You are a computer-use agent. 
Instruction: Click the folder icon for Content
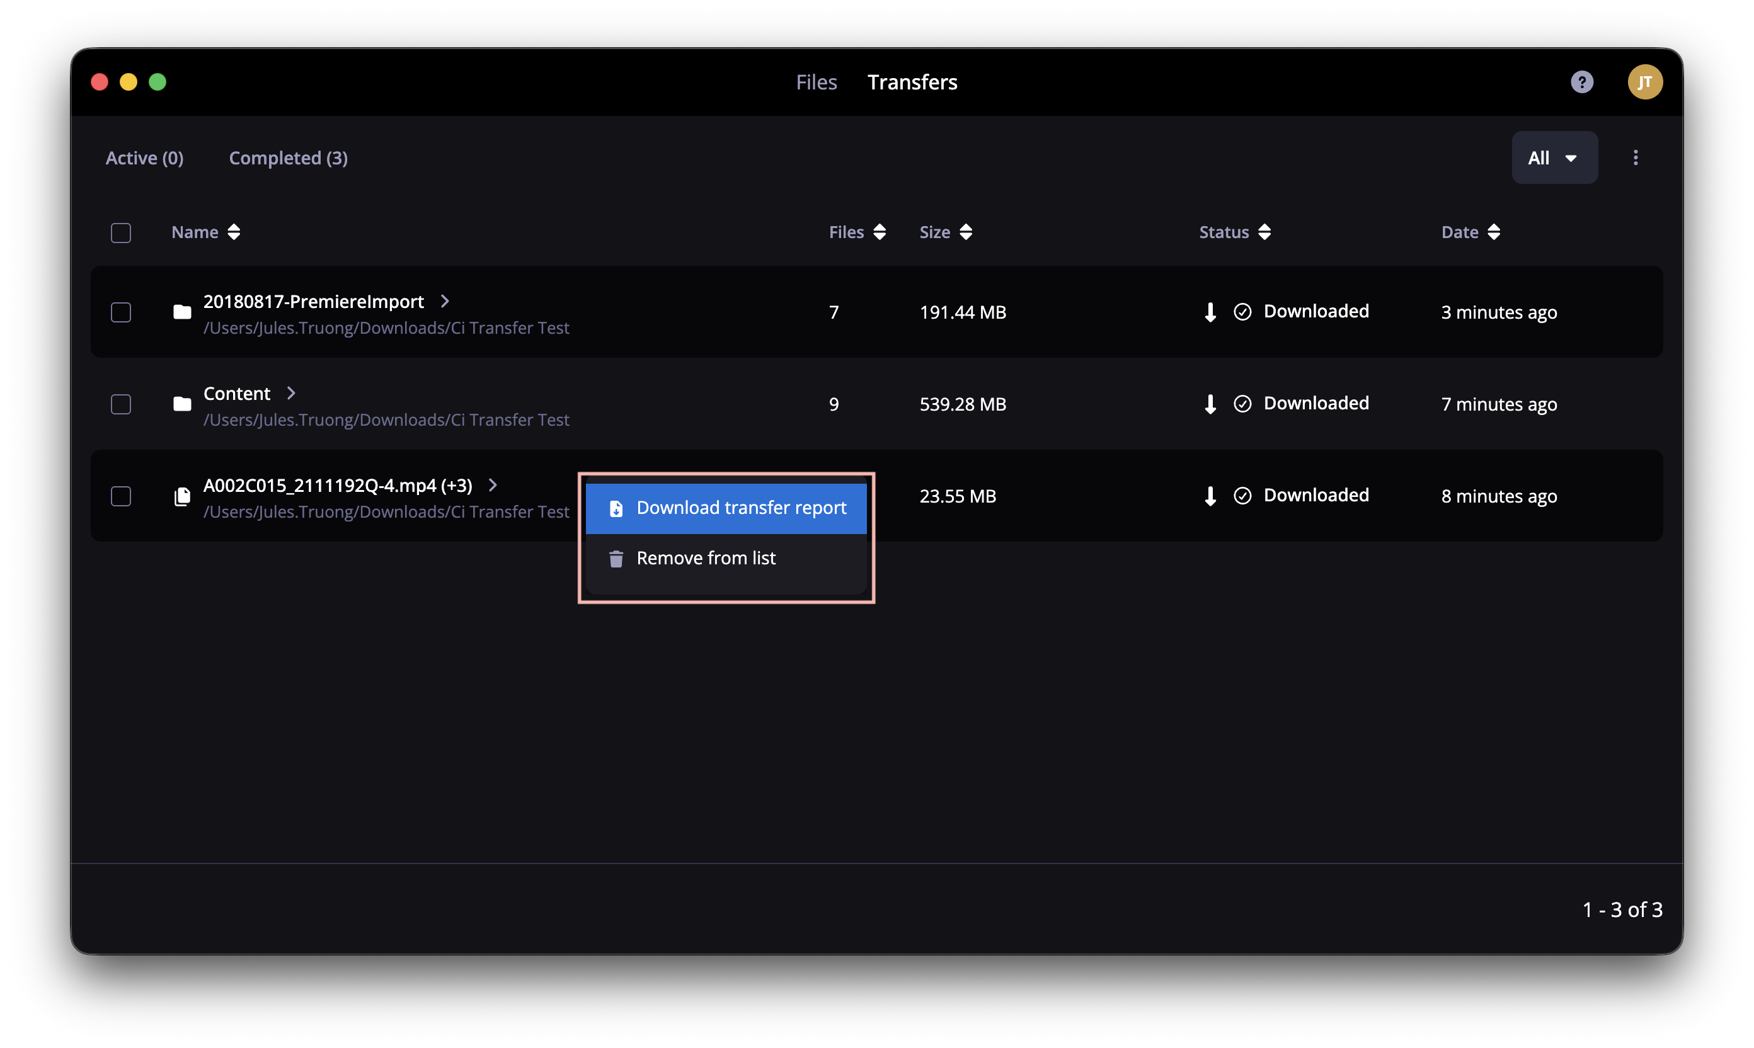[x=182, y=404]
